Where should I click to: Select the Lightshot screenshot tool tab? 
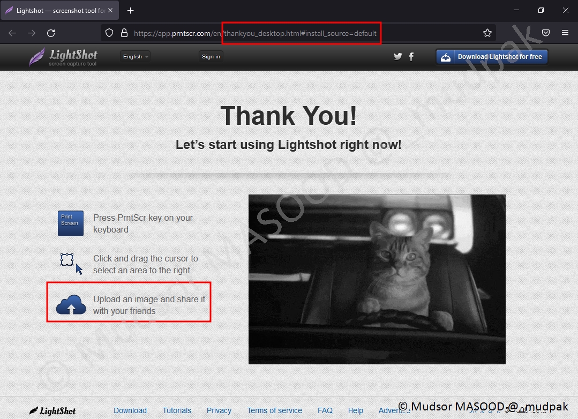[56, 11]
